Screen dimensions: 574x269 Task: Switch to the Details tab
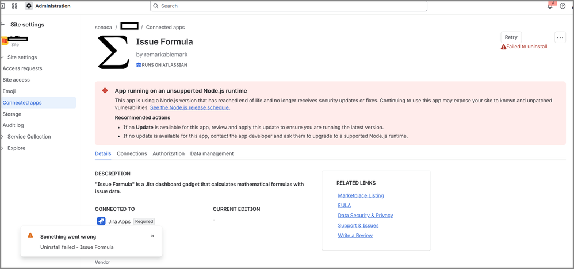coord(103,153)
